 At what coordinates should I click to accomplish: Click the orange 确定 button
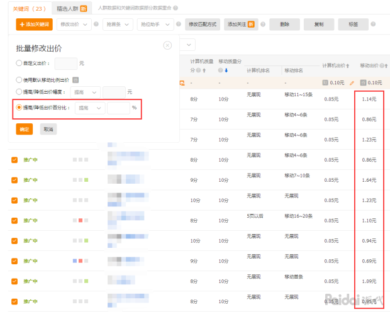coord(25,129)
